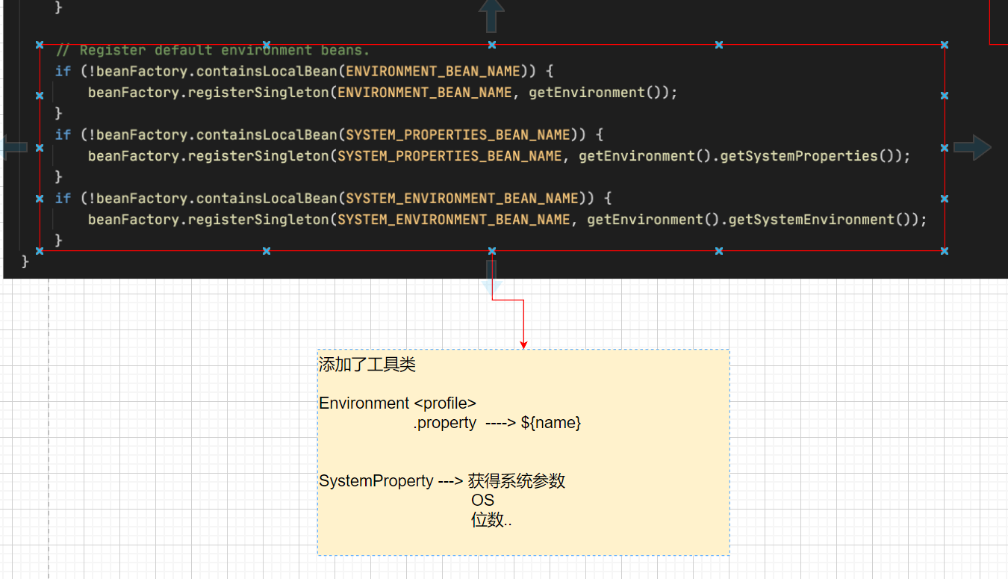Click the line ending "getSystemProperties());"
1008x579 pixels.
pyautogui.click(x=500, y=156)
